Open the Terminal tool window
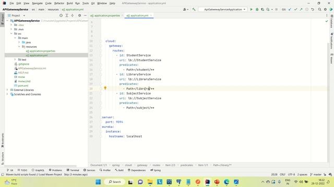Viewport: 334px width, 187px height. click(x=73, y=170)
